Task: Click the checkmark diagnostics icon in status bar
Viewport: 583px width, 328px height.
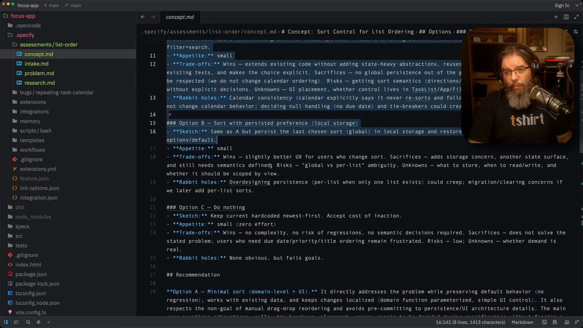Action: 49,322
